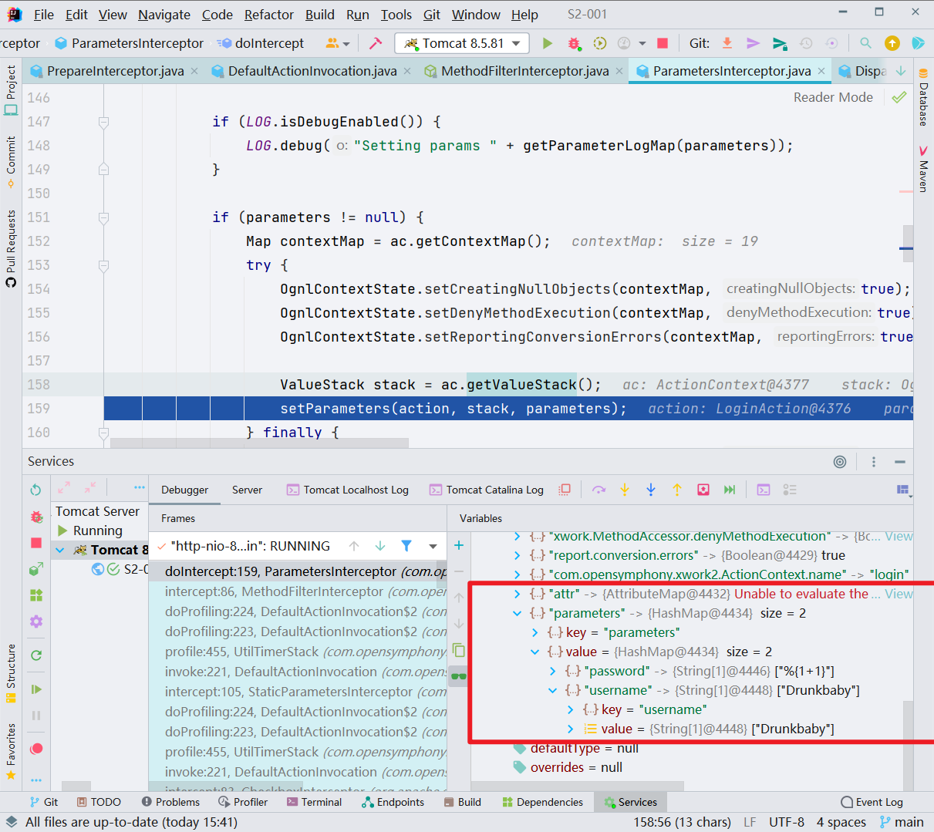This screenshot has width=934, height=832.
Task: Toggle Mute Breakpoints in Services sidebar
Action: [36, 749]
